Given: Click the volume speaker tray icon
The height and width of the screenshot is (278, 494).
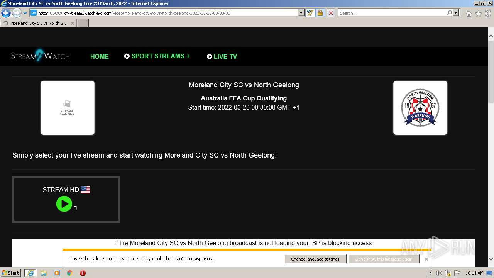Looking at the screenshot, I should click(439, 273).
